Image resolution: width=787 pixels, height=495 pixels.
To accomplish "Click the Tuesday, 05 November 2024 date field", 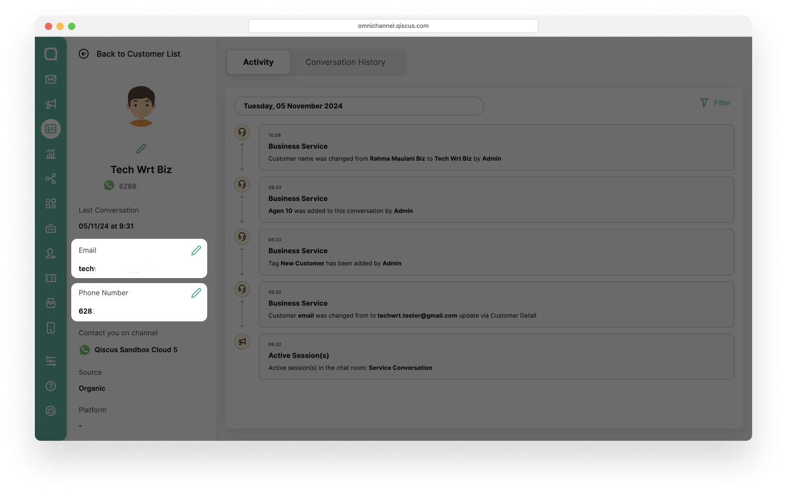I will click(359, 106).
